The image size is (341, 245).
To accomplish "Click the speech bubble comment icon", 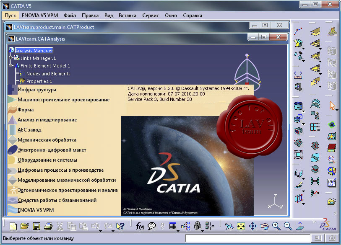I will click(151, 226).
